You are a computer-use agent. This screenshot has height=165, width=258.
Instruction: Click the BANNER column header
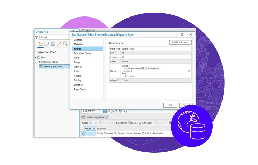[101, 129]
